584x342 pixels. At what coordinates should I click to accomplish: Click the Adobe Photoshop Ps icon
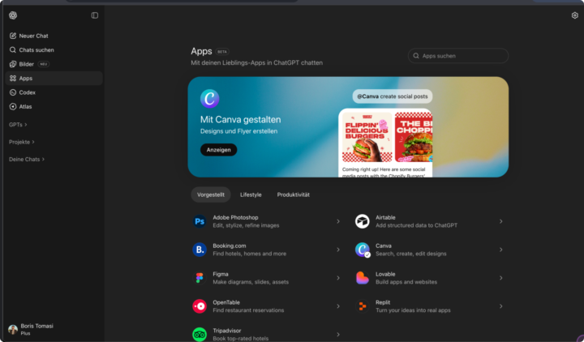coord(200,221)
